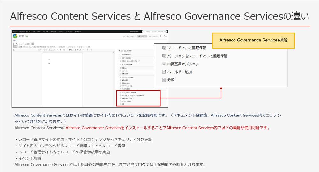This screenshot has height=172, width=319.
Task: Click the Alfresco logo beside 研究
Action: (x=15, y=36)
